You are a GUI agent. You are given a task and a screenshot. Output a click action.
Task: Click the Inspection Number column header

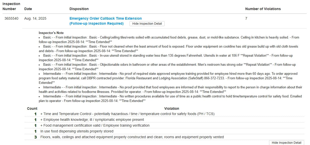(11, 7)
